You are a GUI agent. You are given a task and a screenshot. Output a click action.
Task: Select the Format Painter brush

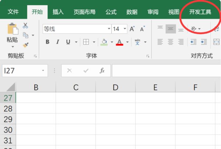pos(26,45)
